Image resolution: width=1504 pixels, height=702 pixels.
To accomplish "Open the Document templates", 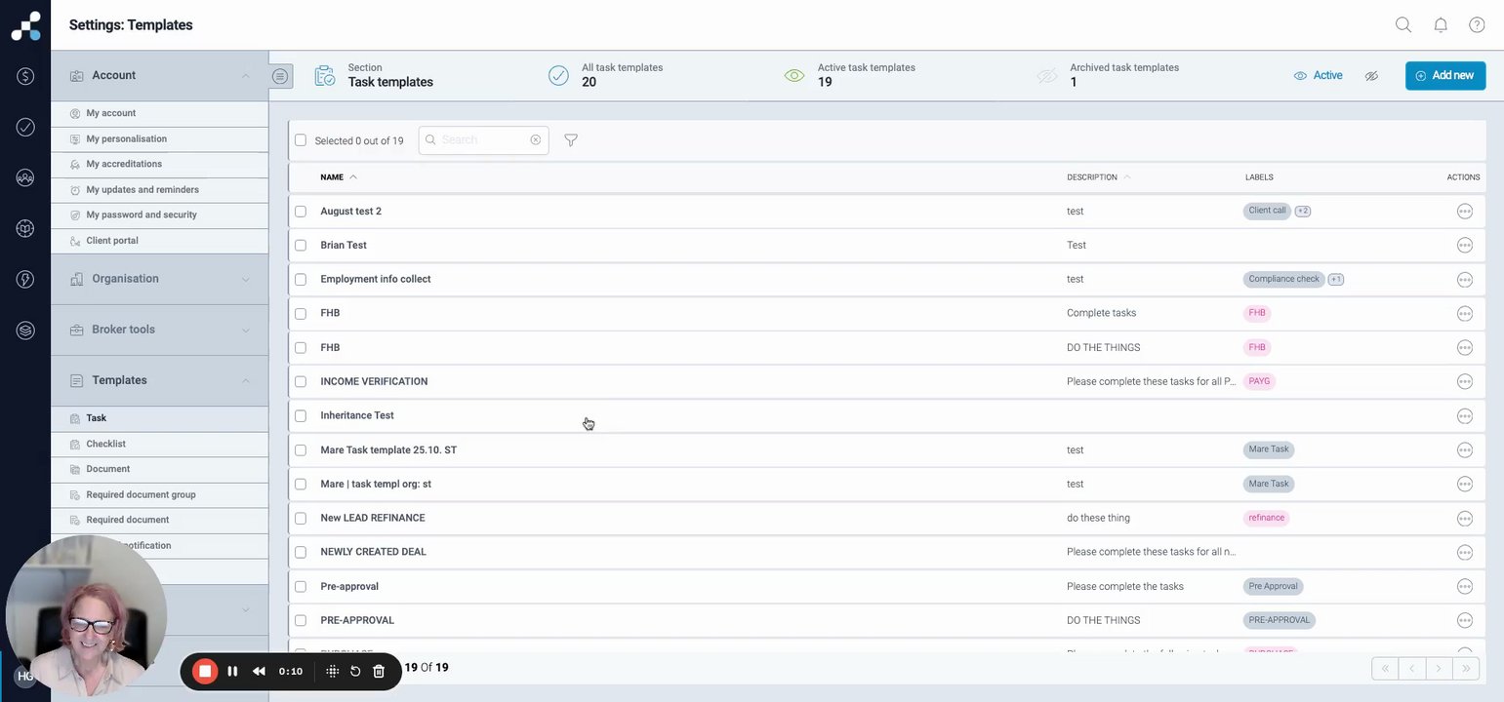I will (x=159, y=469).
